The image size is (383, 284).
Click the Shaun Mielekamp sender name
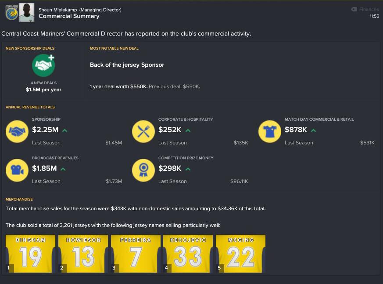point(57,10)
